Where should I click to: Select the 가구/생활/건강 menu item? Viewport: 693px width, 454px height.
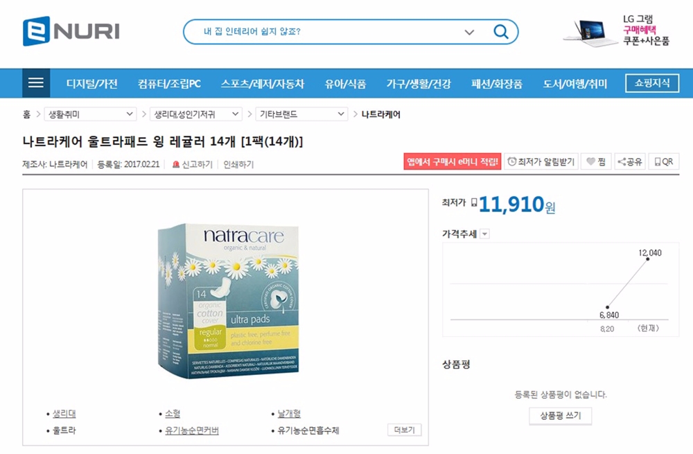coord(419,84)
